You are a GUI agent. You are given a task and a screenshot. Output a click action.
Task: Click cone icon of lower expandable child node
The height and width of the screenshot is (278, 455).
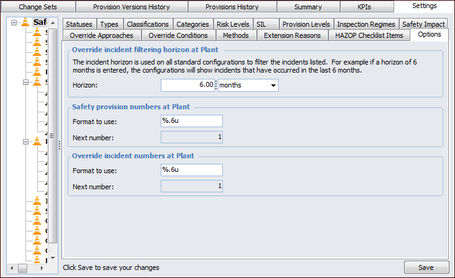pyautogui.click(x=37, y=141)
